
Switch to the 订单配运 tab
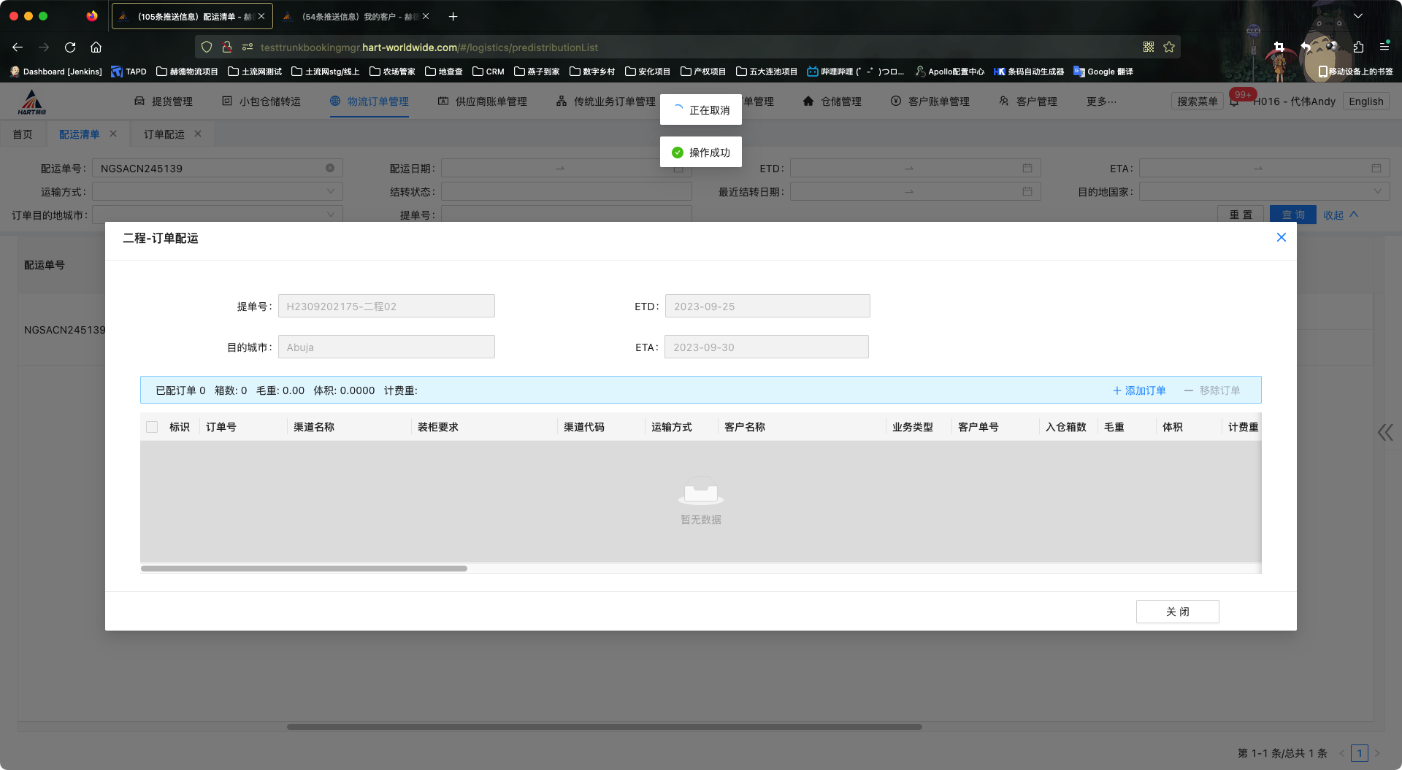click(x=164, y=134)
